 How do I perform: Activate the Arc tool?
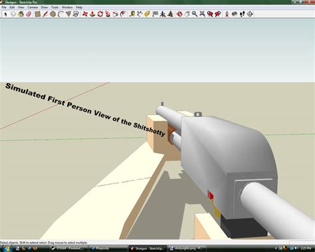coord(60,14)
